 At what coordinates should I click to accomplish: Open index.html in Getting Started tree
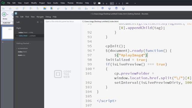(x=22, y=52)
